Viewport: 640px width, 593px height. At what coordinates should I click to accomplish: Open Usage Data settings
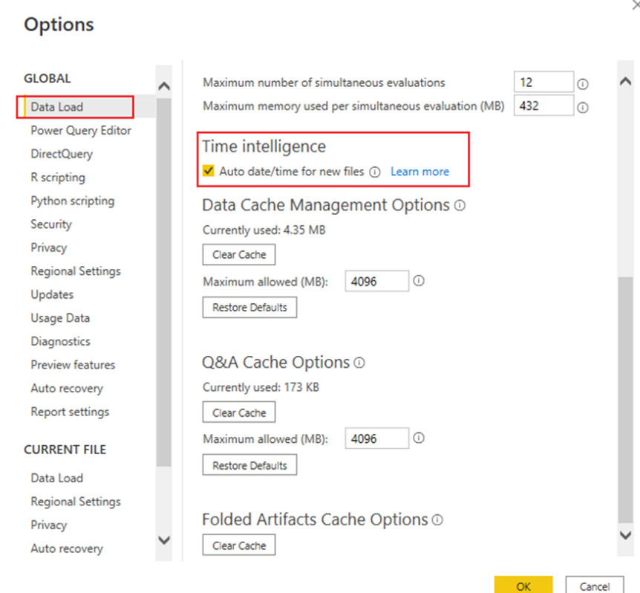[60, 318]
